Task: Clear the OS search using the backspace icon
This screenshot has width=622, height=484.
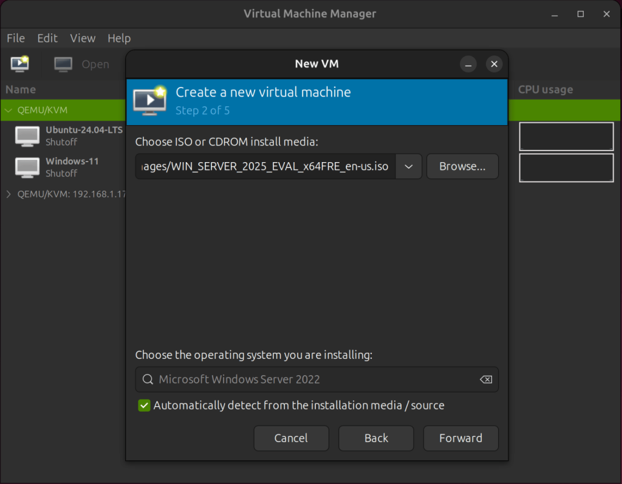Action: pos(485,379)
